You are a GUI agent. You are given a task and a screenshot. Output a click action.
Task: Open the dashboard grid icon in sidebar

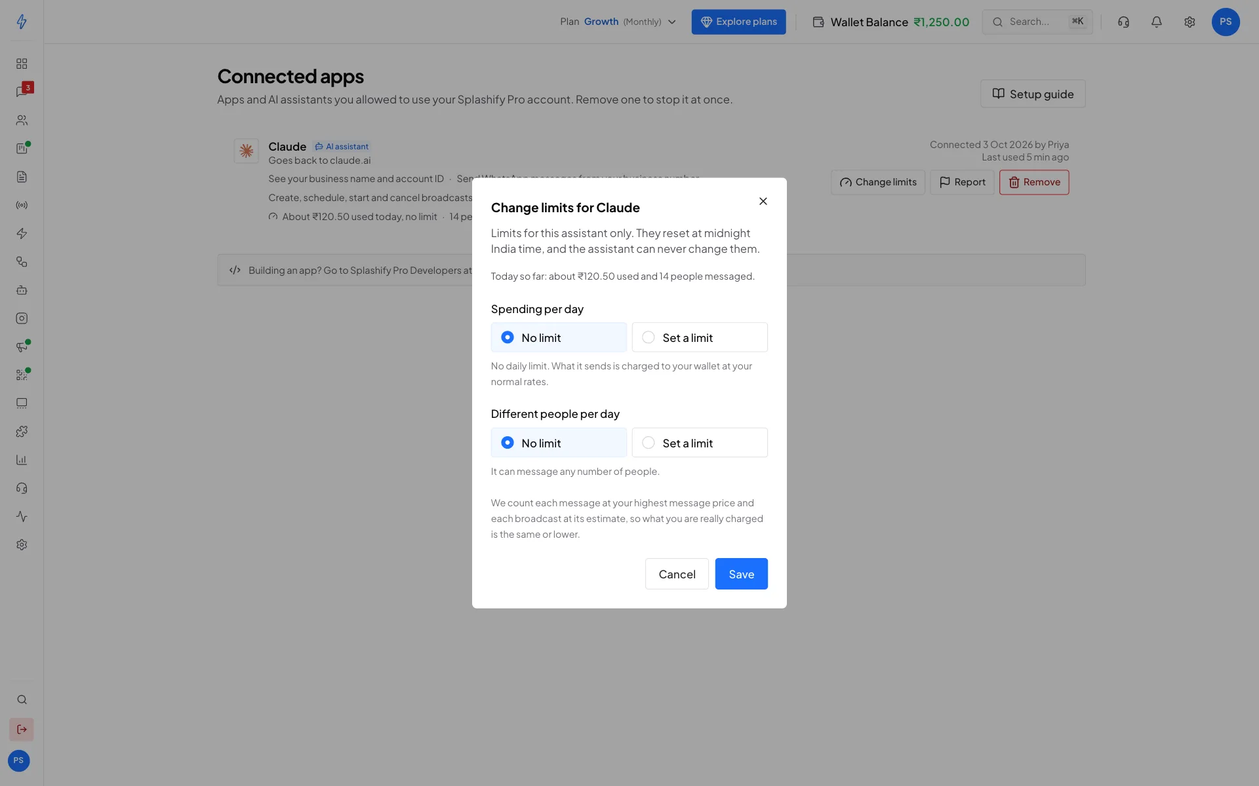point(22,64)
